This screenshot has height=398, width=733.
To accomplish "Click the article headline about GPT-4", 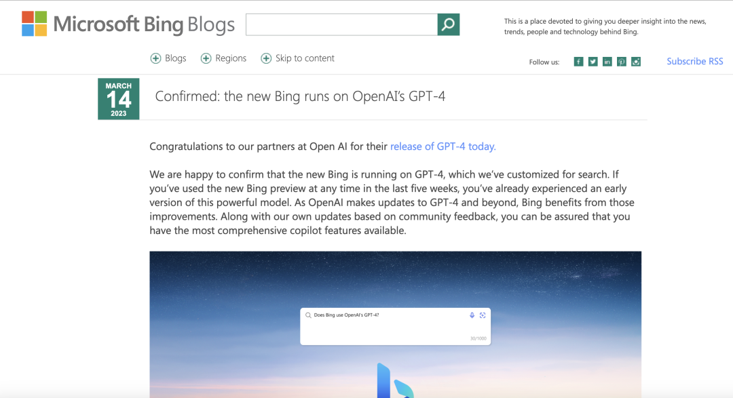I will point(300,96).
